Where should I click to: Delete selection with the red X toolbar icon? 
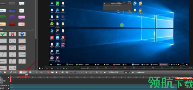point(48,72)
